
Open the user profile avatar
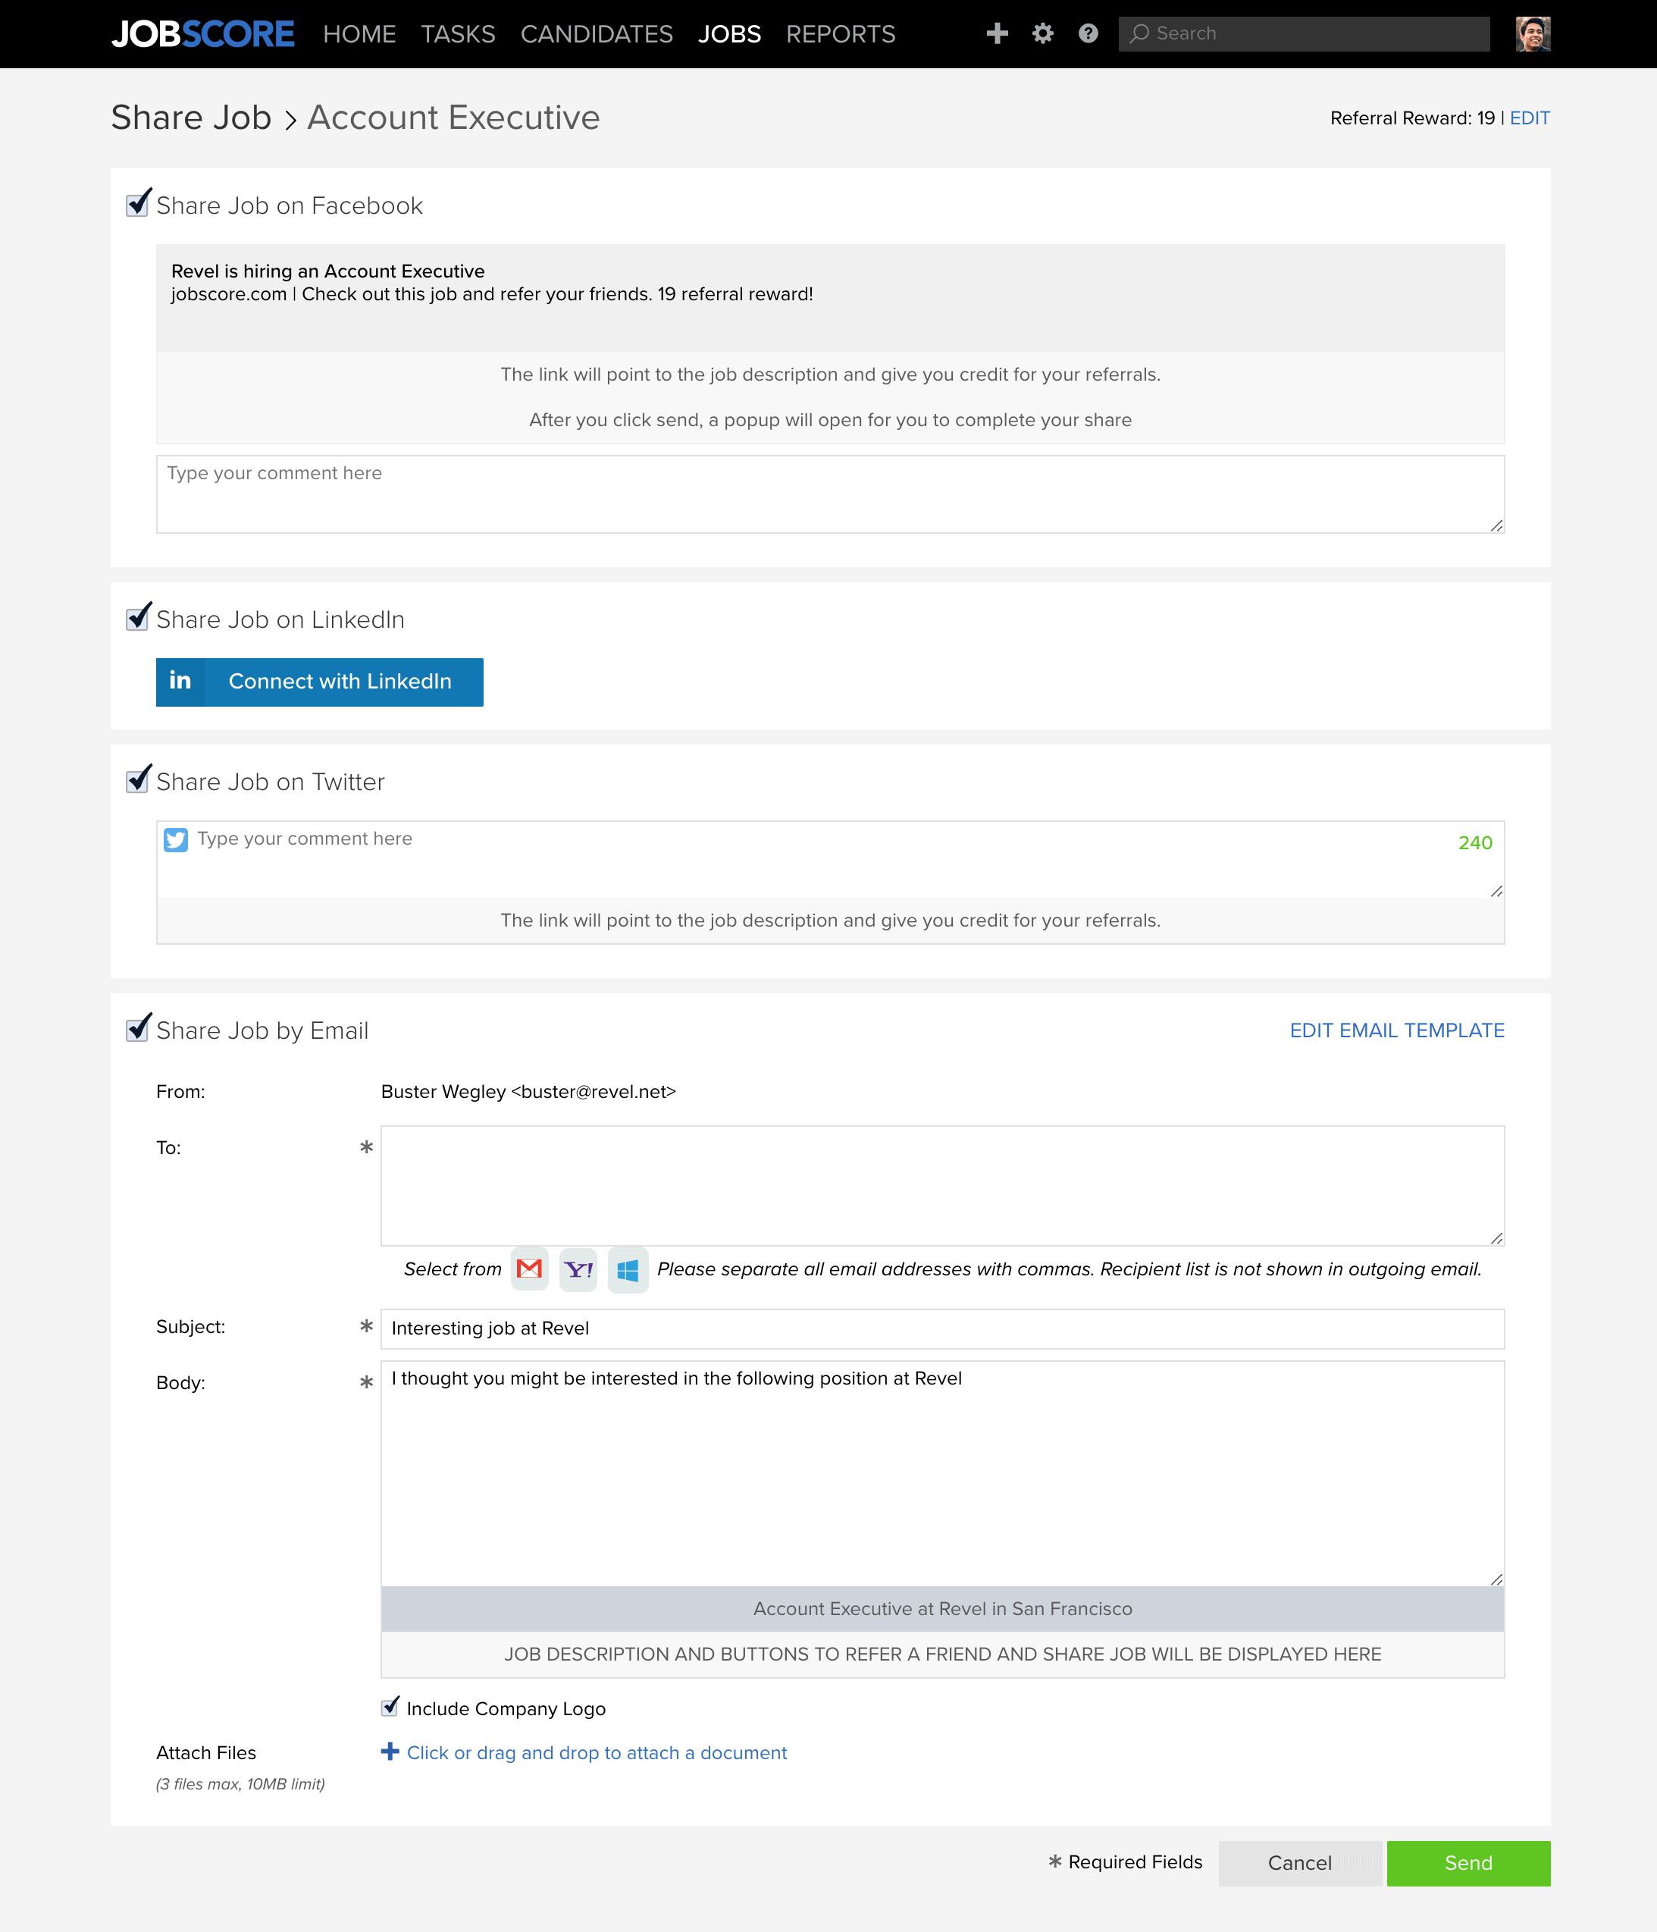[x=1532, y=33]
